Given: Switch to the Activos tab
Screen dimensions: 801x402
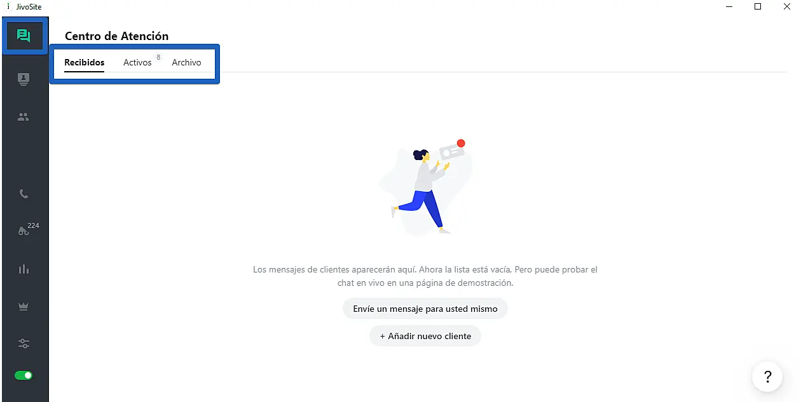Looking at the screenshot, I should [137, 62].
